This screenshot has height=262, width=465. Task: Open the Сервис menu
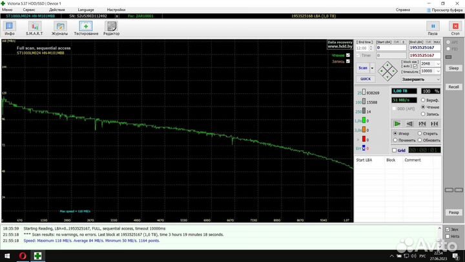point(29,10)
